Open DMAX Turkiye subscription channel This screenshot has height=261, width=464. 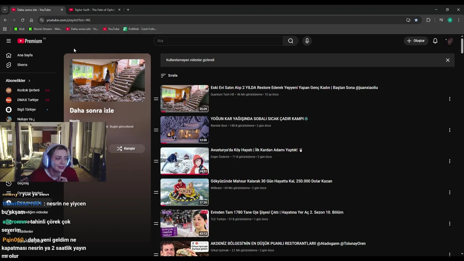[28, 100]
